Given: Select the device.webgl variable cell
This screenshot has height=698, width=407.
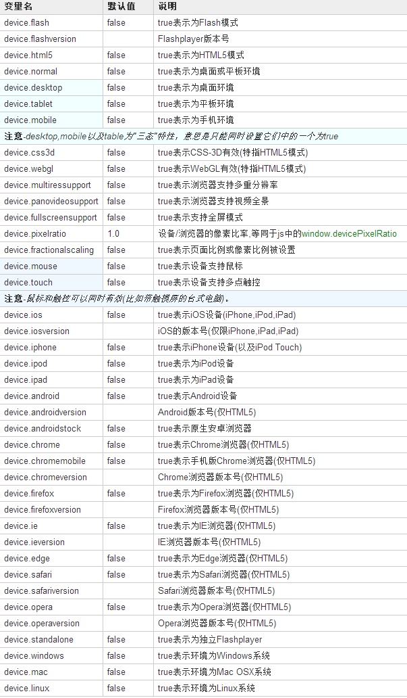Looking at the screenshot, I should 51,168.
